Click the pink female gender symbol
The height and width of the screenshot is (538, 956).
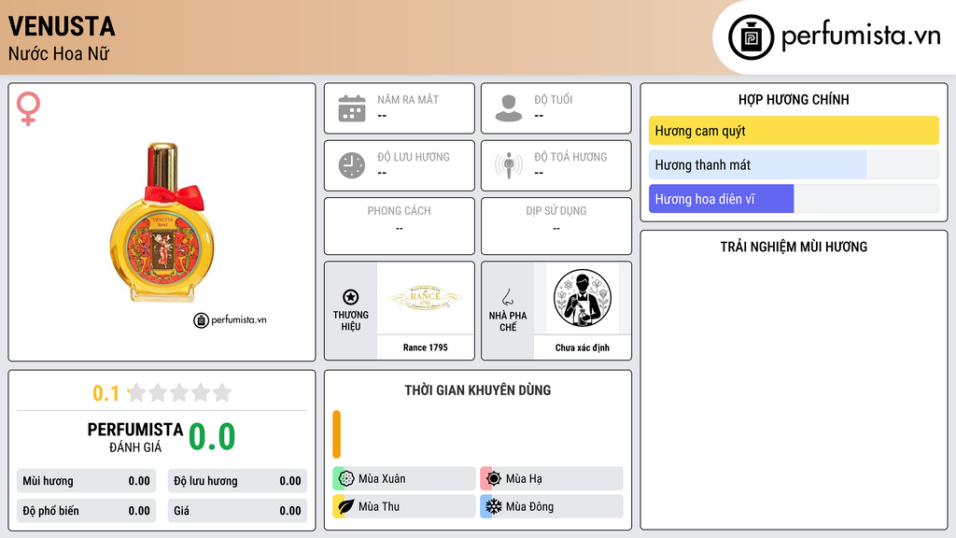point(28,108)
